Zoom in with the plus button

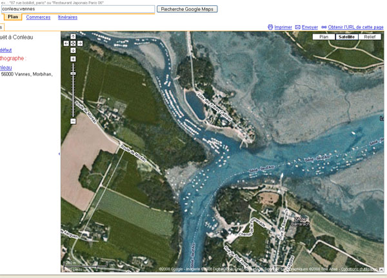coord(73,59)
